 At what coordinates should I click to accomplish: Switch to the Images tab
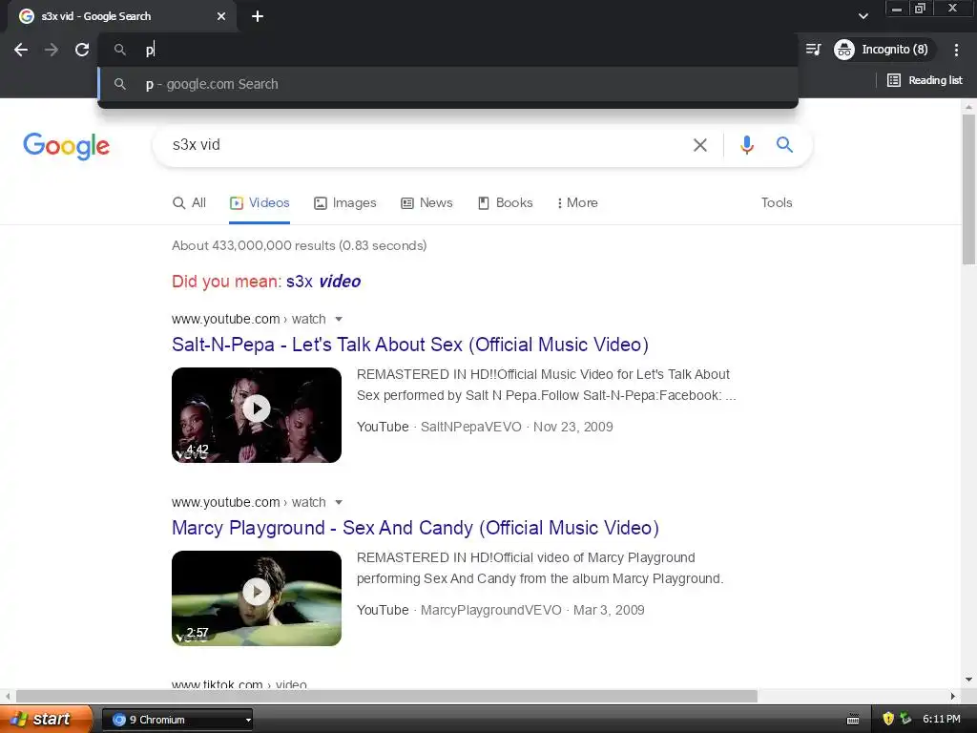[x=345, y=202]
